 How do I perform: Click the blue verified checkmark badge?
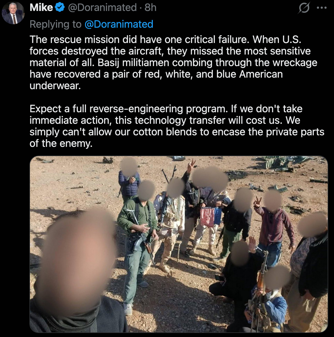[60, 8]
